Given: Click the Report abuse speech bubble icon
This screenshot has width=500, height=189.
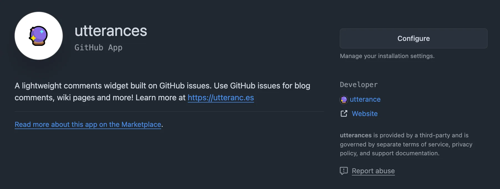Looking at the screenshot, I should pyautogui.click(x=344, y=171).
